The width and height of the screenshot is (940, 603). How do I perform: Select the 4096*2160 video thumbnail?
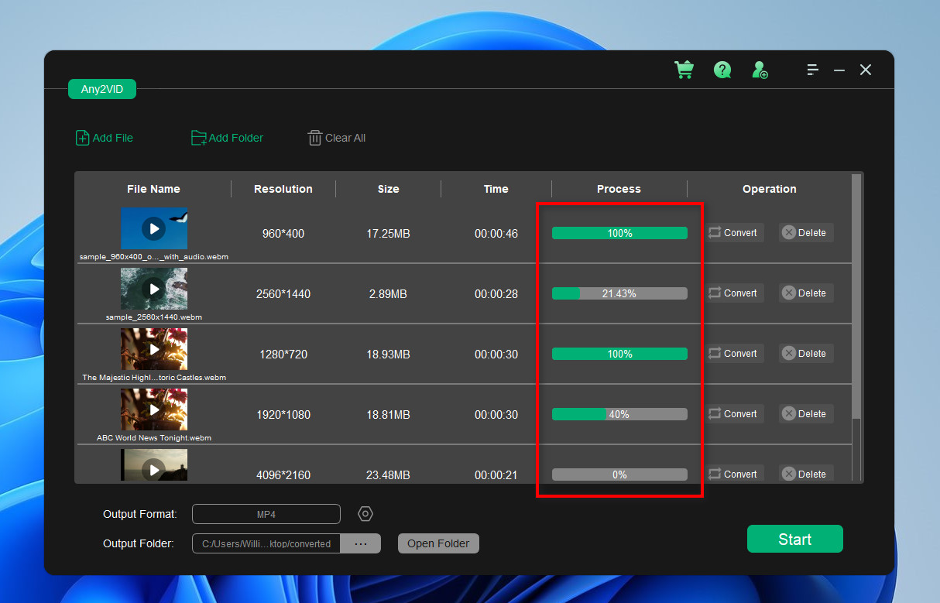click(153, 470)
